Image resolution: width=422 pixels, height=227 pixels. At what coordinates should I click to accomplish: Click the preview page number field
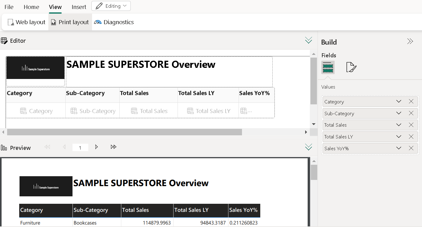point(80,148)
